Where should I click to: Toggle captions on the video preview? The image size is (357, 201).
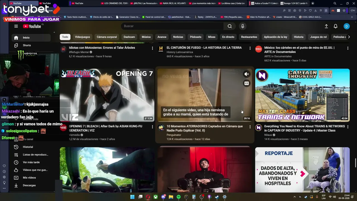pyautogui.click(x=247, y=83)
